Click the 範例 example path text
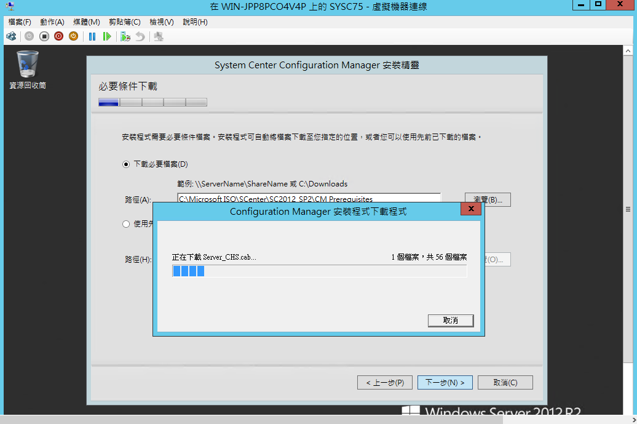The width and height of the screenshot is (637, 424). click(x=263, y=184)
